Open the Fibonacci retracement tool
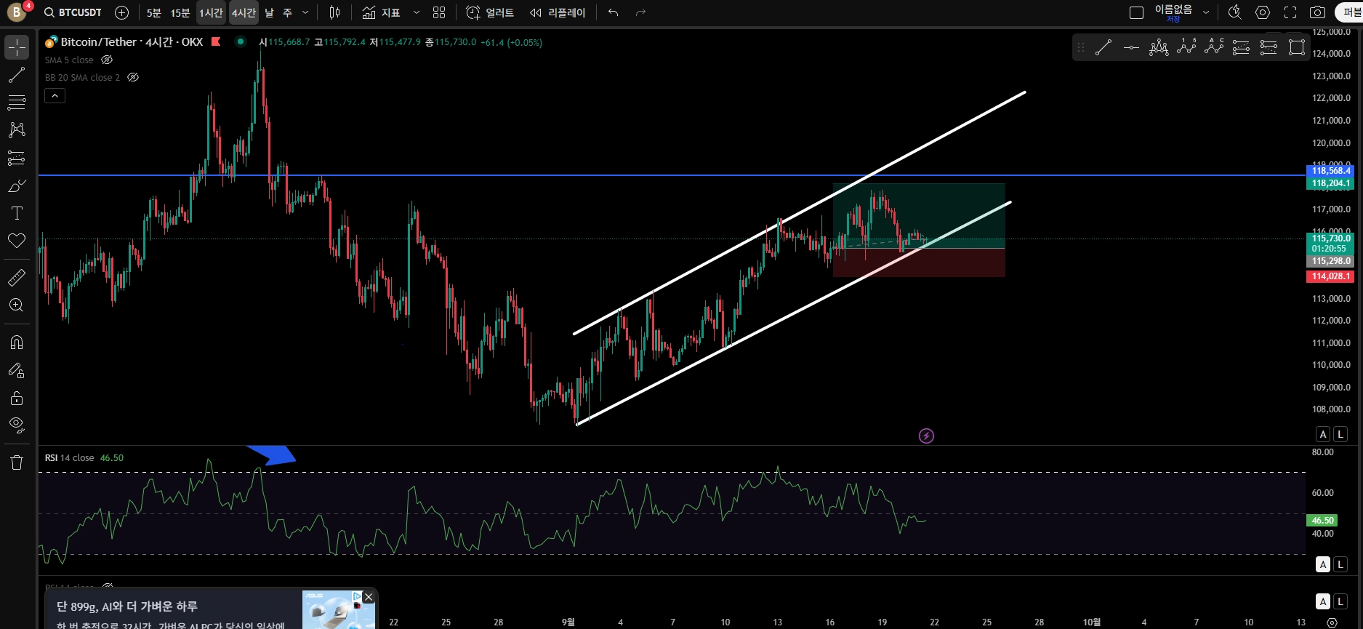Viewport: 1363px width, 629px height. pos(16,103)
